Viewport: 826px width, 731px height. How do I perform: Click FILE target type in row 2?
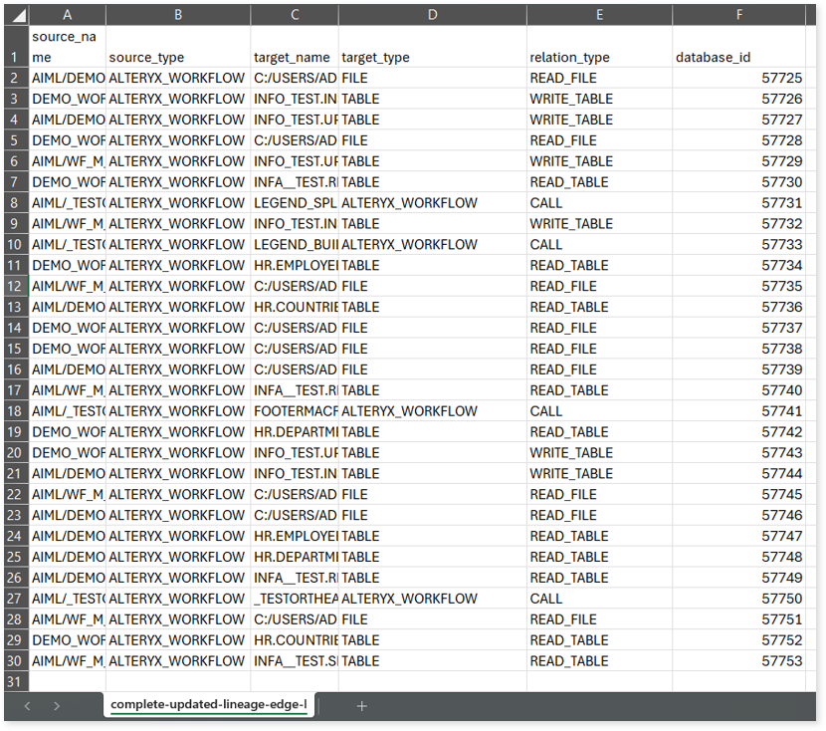pyautogui.click(x=433, y=78)
